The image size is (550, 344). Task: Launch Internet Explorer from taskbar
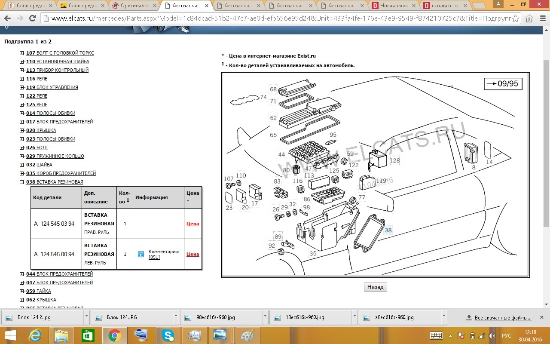[34, 335]
